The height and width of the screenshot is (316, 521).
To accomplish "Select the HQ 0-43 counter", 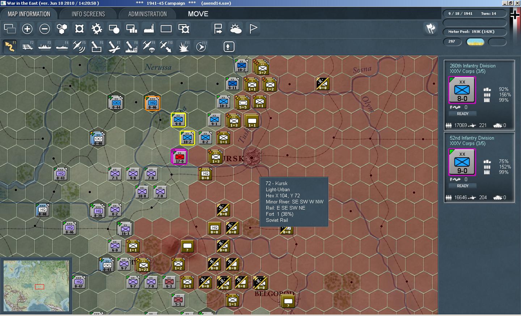I will click(60, 174).
